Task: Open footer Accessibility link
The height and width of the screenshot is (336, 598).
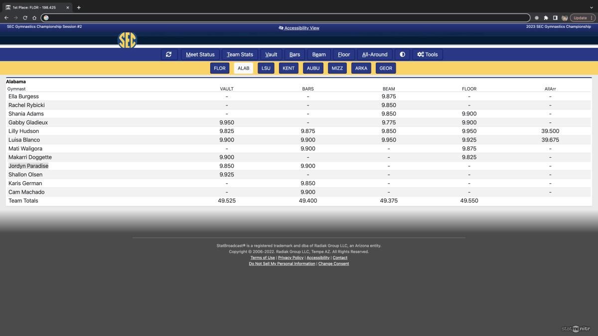Action: point(318,258)
